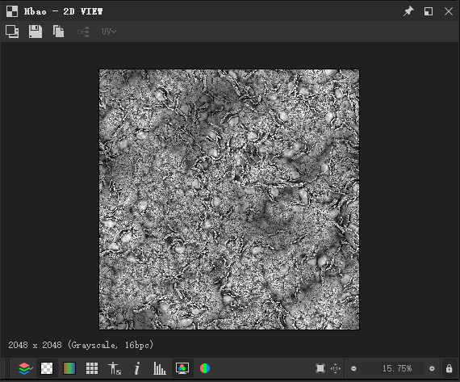This screenshot has height=382, width=460.
Task: Click the monitor color profile icon
Action: [x=182, y=368]
